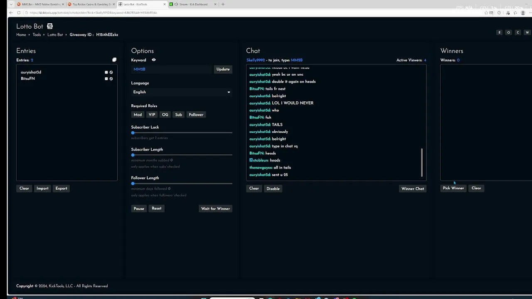Click the chat panel scrollbar
Viewport: 532px width, 299px height.
point(422,162)
